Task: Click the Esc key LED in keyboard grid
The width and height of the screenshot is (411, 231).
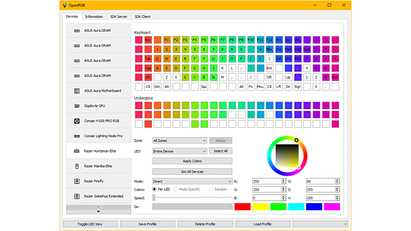Action: 148,40
